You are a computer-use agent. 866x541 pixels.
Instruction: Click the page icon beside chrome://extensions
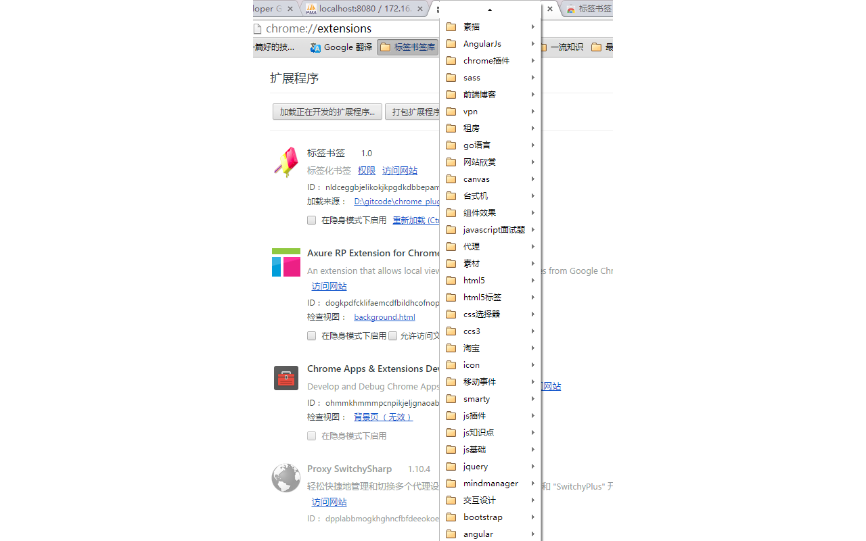pos(257,28)
